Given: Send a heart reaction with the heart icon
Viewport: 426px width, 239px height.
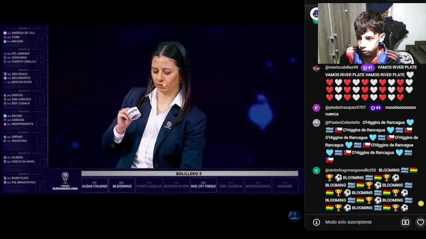Looking at the screenshot, I should [420, 222].
